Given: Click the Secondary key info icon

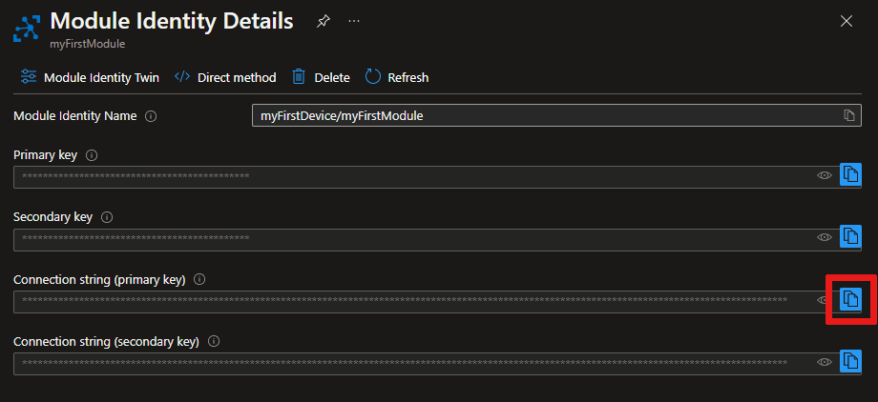Looking at the screenshot, I should 107,217.
